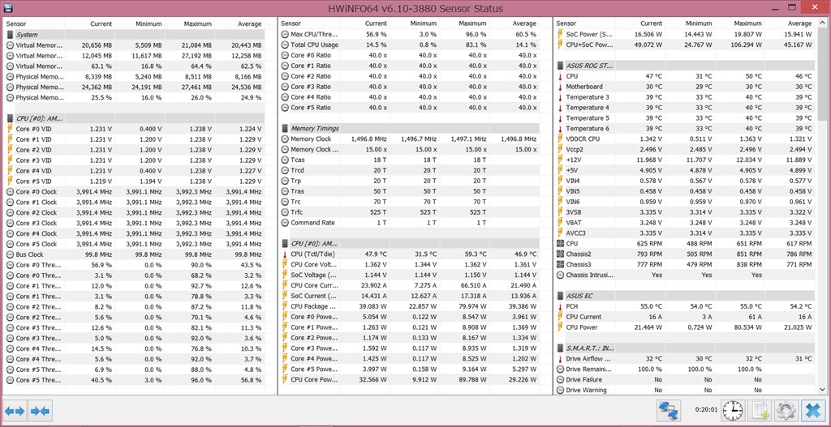Click the thermometer icon beside Motherboard

[561, 87]
